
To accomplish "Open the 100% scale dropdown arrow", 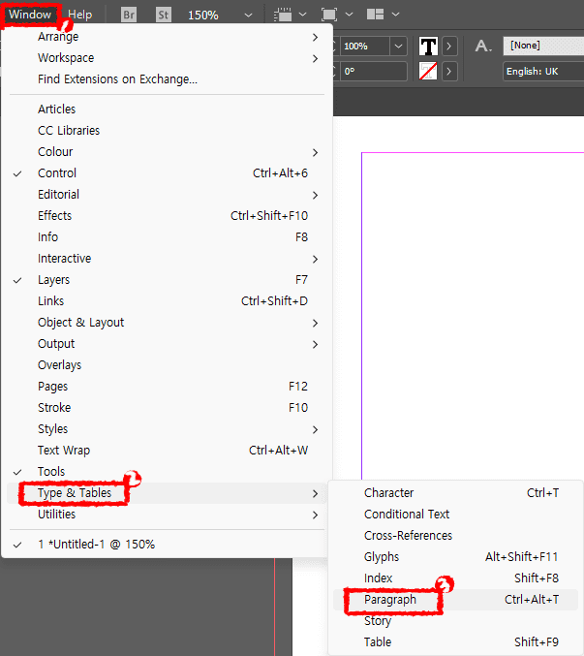I will tap(398, 46).
